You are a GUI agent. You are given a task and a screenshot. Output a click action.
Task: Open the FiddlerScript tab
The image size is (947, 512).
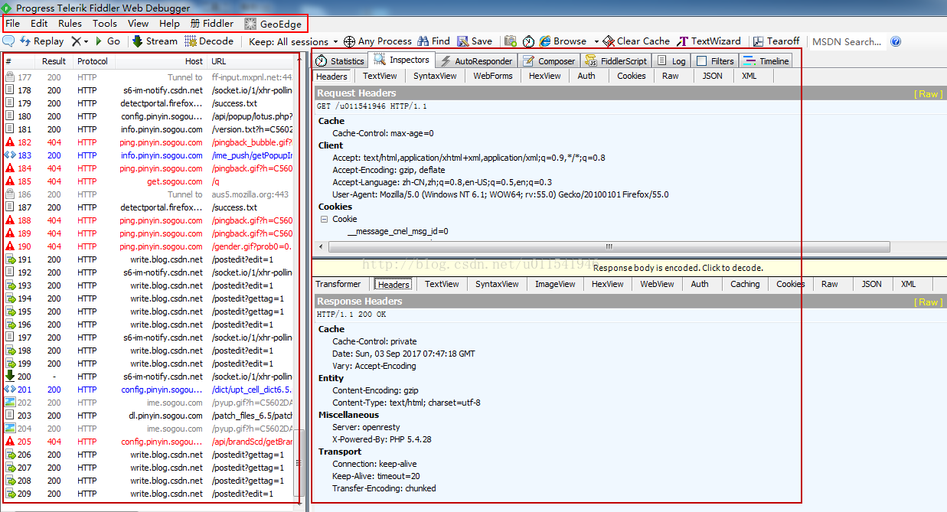[616, 61]
